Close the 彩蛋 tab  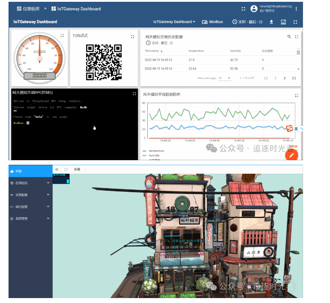point(85,169)
